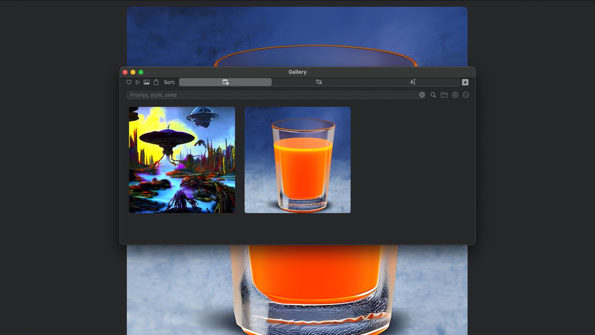Select the image-with-date sort segment
Image resolution: width=595 pixels, height=335 pixels.
coord(226,82)
